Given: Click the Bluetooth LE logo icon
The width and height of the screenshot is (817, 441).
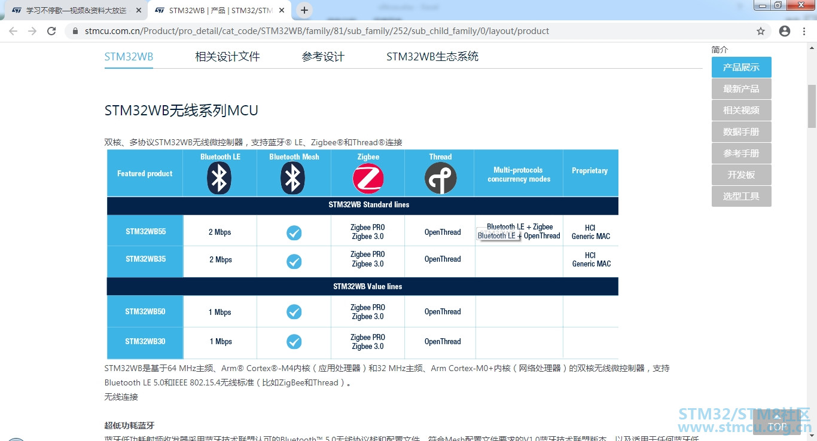Looking at the screenshot, I should (220, 178).
